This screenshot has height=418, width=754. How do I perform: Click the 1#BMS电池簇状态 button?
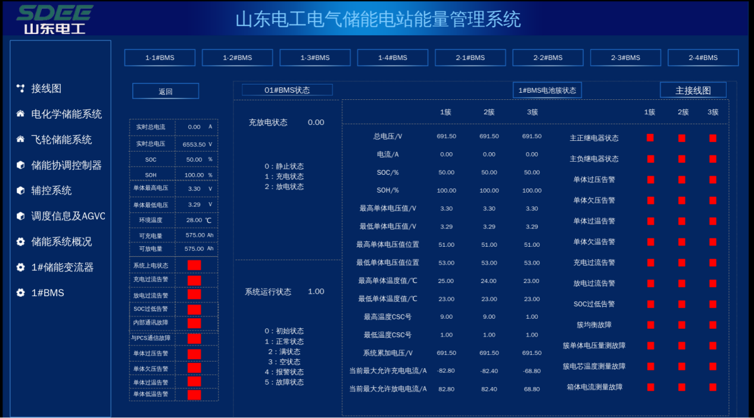tap(547, 90)
